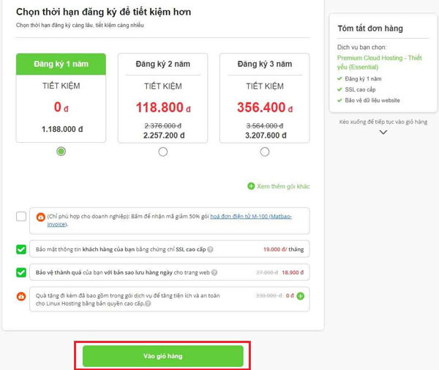Open help icon after daily backup text

click(214, 273)
